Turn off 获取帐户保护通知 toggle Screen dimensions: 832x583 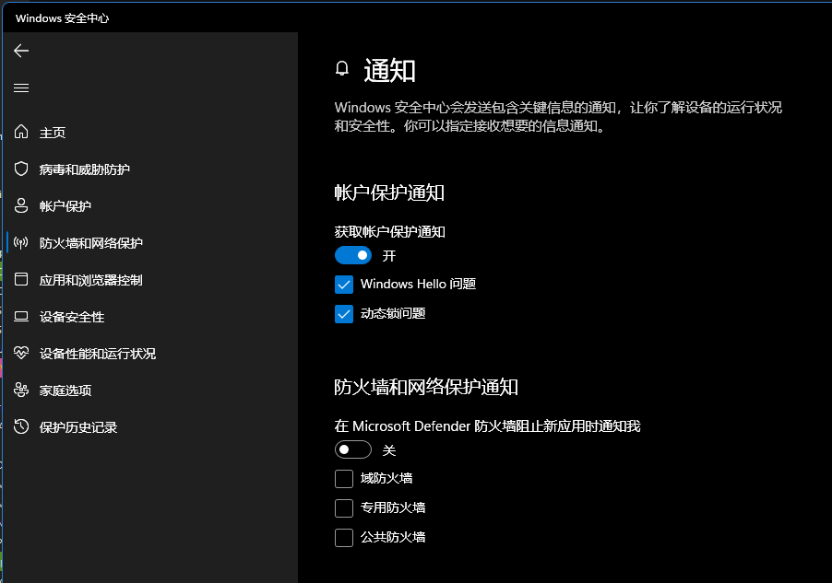[x=353, y=255]
